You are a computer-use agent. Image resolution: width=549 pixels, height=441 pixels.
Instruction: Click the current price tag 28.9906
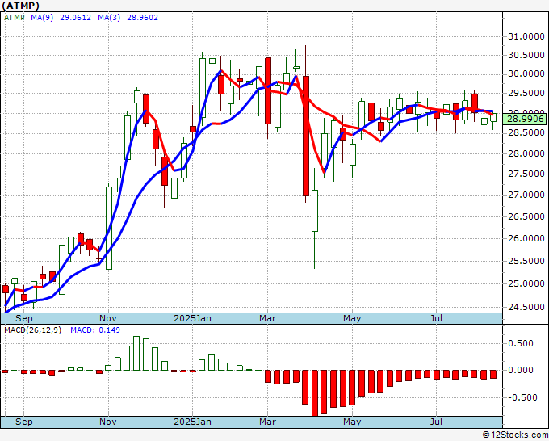click(x=526, y=119)
